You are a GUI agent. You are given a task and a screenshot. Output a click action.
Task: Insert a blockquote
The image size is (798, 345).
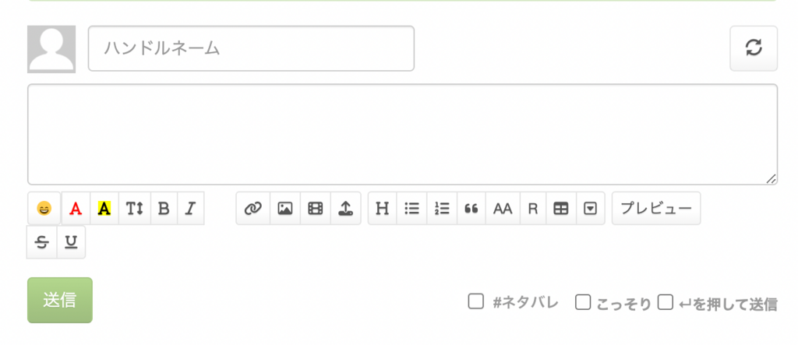pos(471,208)
